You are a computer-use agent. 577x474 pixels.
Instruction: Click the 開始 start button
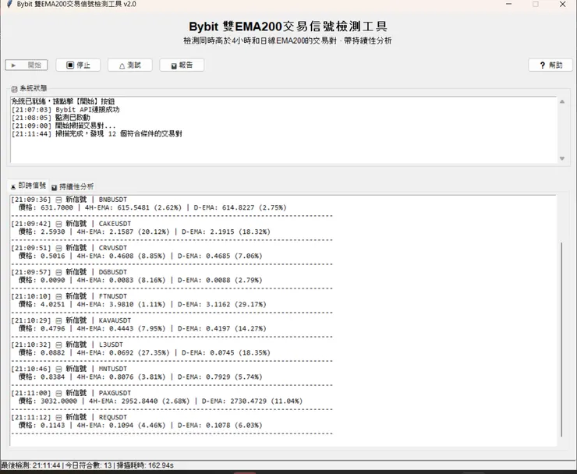coord(27,65)
